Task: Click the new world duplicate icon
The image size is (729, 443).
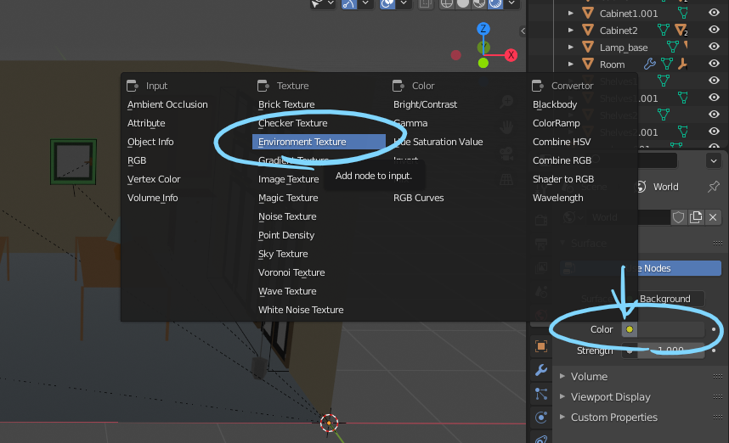Action: (696, 217)
